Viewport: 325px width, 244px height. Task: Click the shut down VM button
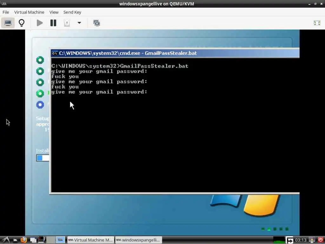(x=67, y=23)
